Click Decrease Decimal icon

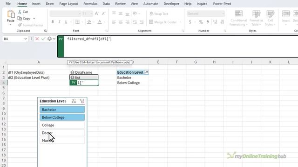[x=222, y=22]
